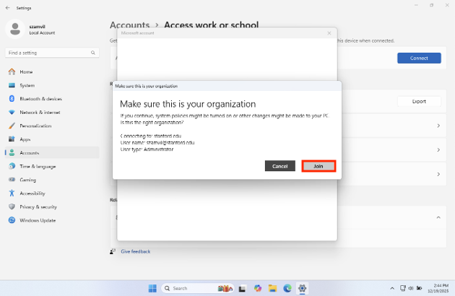
Task: Open Windows Update settings
Action: pyautogui.click(x=52, y=220)
